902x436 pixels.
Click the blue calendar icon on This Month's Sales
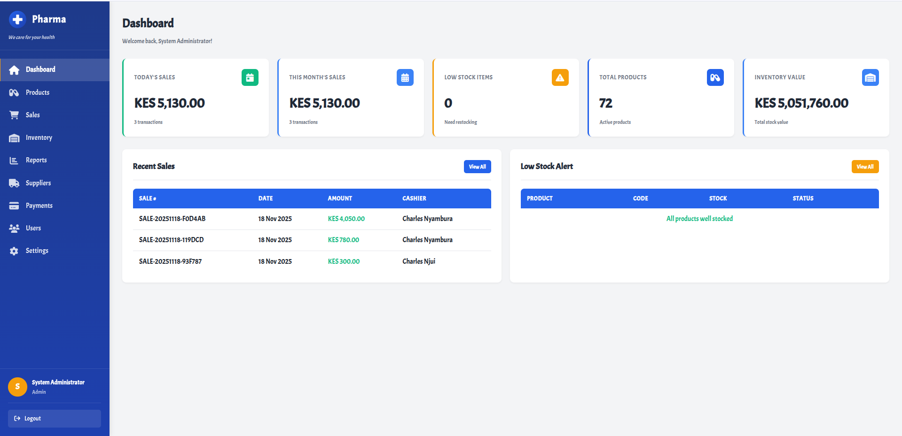pos(405,77)
